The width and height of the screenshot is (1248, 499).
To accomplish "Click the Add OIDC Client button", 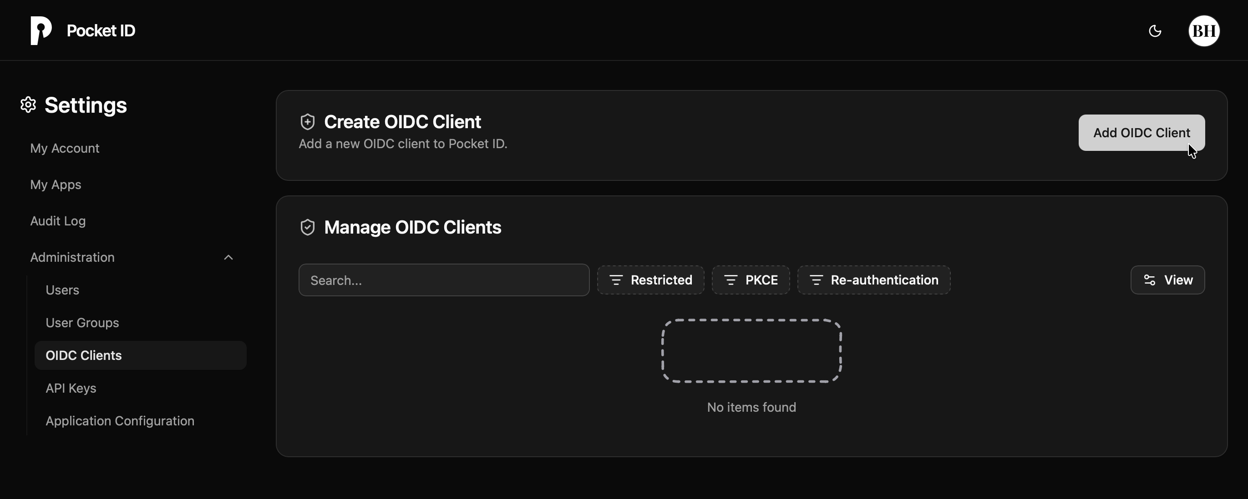I will tap(1141, 133).
